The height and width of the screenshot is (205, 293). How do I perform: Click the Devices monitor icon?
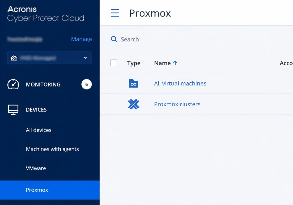click(x=13, y=110)
